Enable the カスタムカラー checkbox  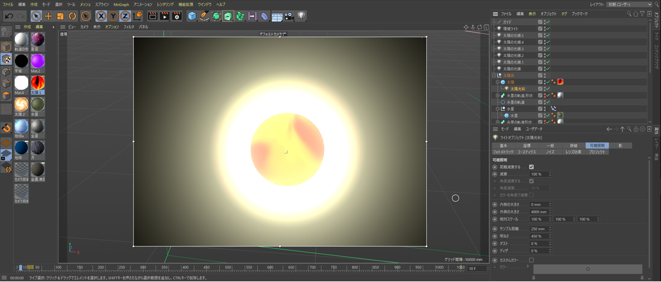532,260
